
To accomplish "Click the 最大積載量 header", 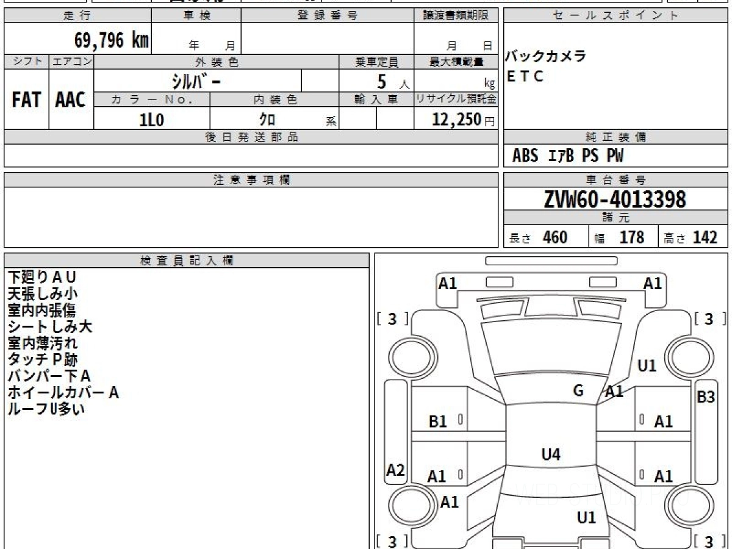I will (456, 62).
